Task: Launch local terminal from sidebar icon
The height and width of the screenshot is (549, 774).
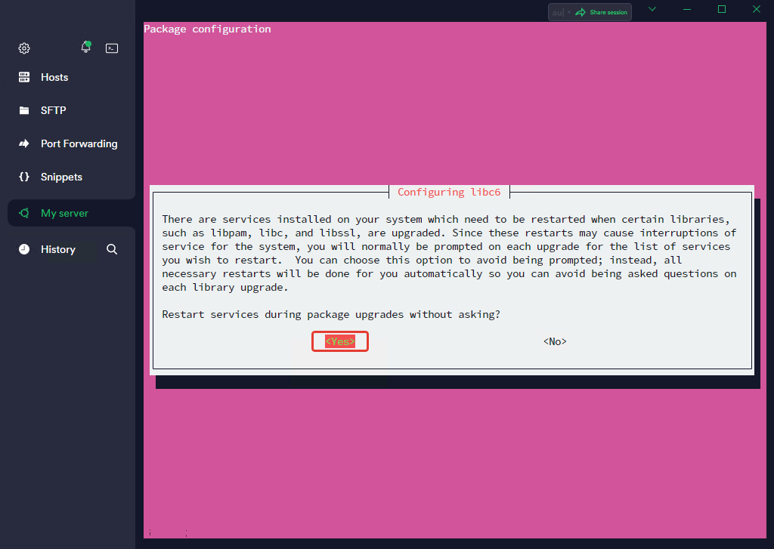Action: (112, 48)
